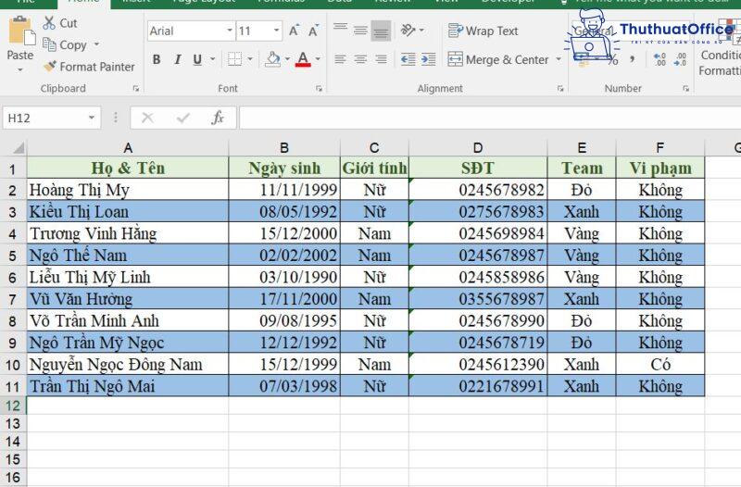This screenshot has width=741, height=487.
Task: Decrease indent
Action: pos(408,59)
